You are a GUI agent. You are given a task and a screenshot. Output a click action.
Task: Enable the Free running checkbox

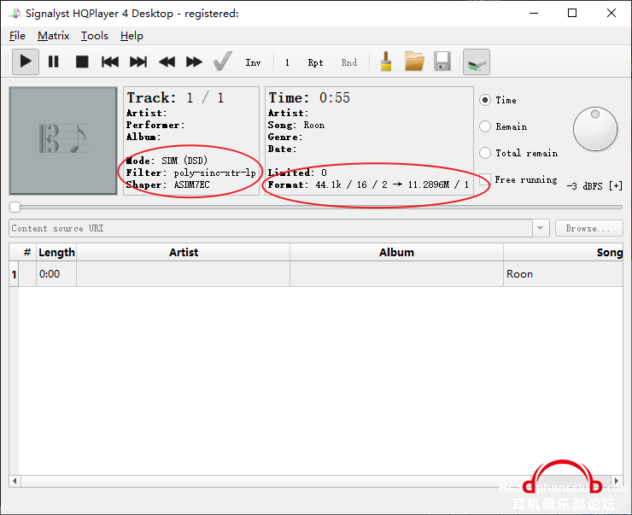tap(485, 179)
